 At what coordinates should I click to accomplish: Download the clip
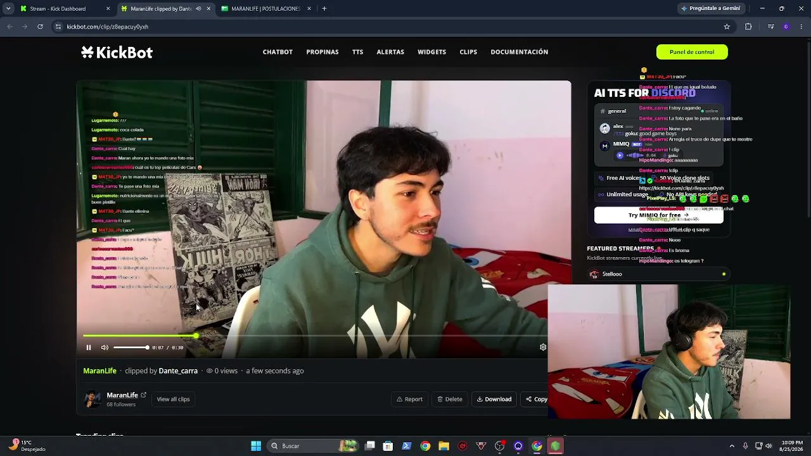(x=494, y=399)
